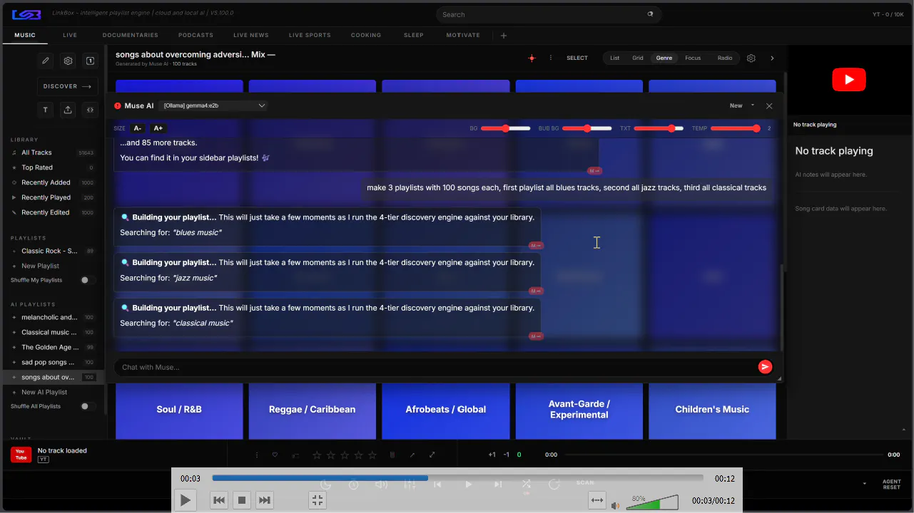The image size is (914, 513).
Task: Switch to Focus view
Action: (693, 58)
